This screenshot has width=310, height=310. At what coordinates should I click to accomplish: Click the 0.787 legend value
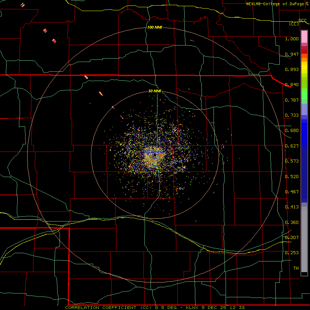pos(292,100)
